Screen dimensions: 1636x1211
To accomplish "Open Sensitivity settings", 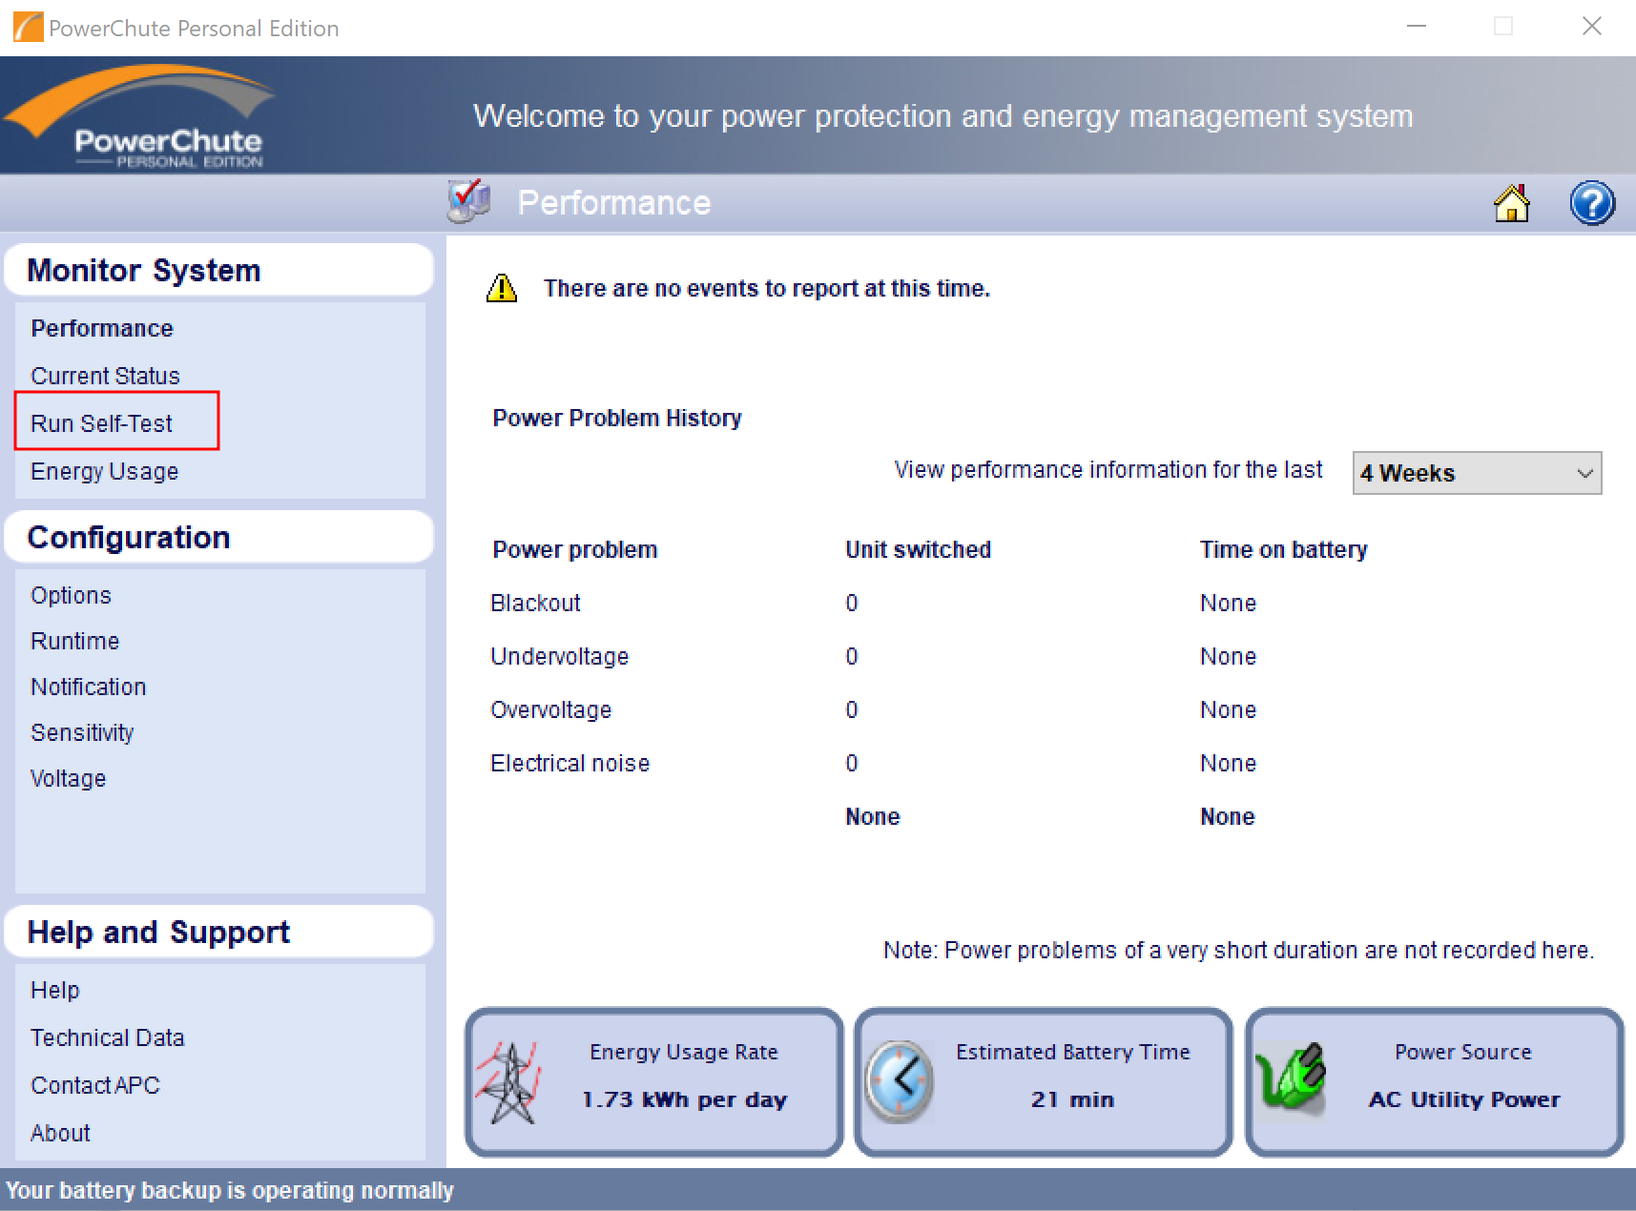I will pos(82,732).
